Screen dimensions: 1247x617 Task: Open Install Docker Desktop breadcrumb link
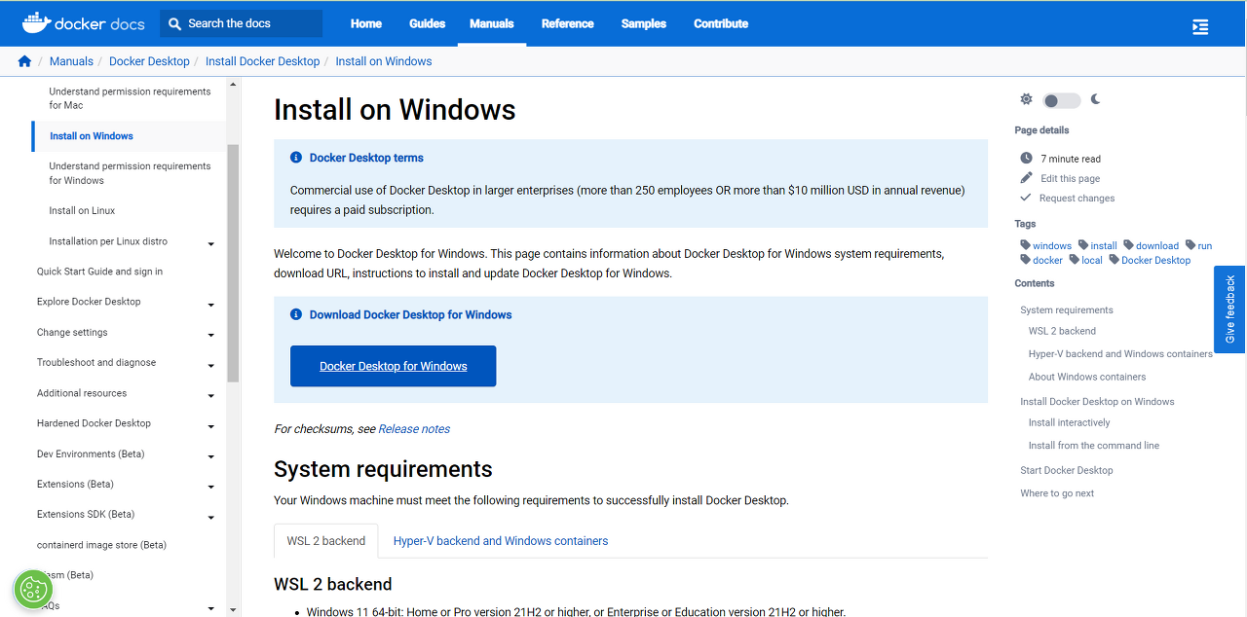click(262, 61)
